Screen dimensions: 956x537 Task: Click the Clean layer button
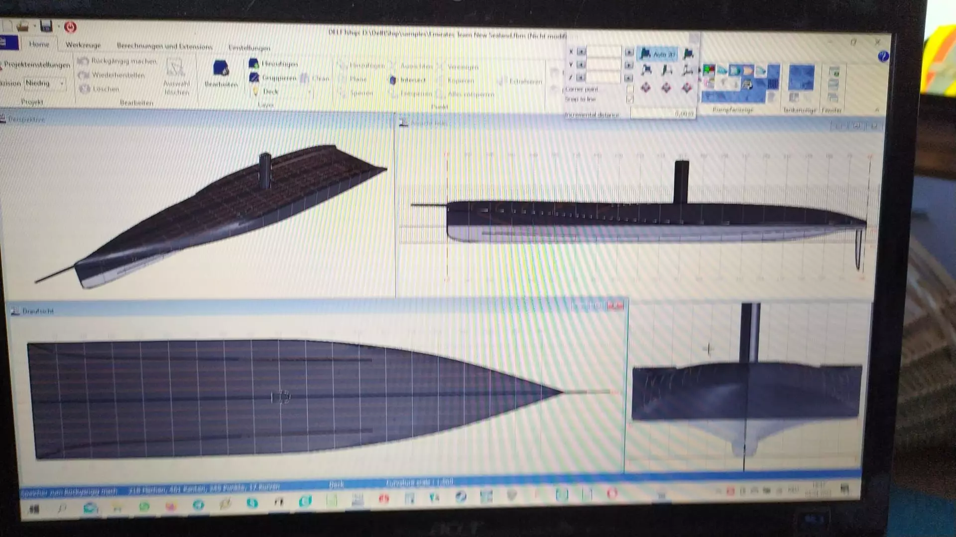[315, 79]
